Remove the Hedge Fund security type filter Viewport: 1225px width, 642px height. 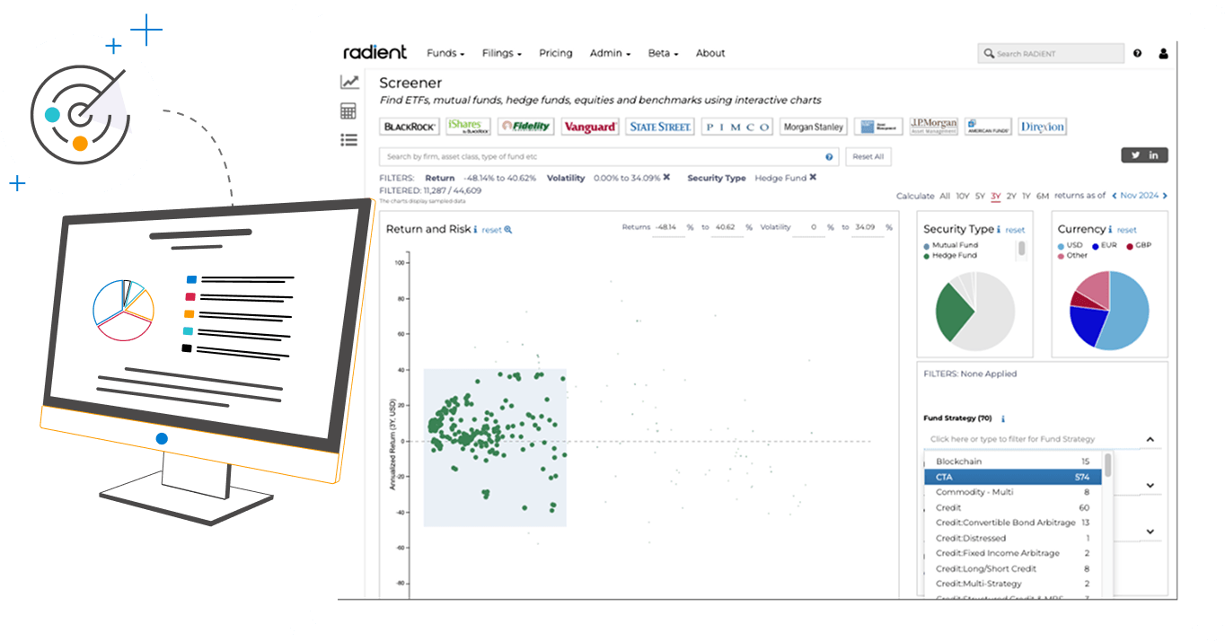[813, 178]
